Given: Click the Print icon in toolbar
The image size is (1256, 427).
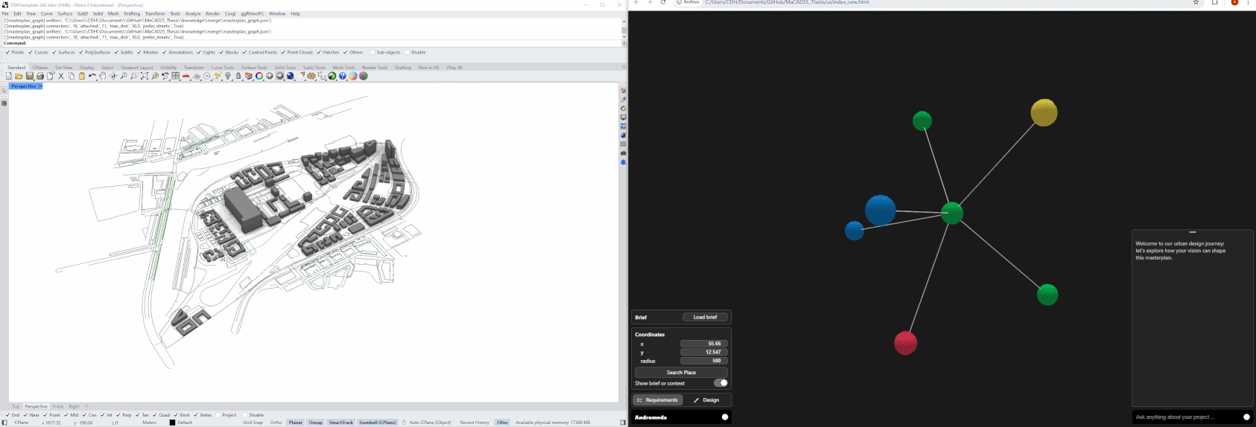Looking at the screenshot, I should click(x=40, y=76).
